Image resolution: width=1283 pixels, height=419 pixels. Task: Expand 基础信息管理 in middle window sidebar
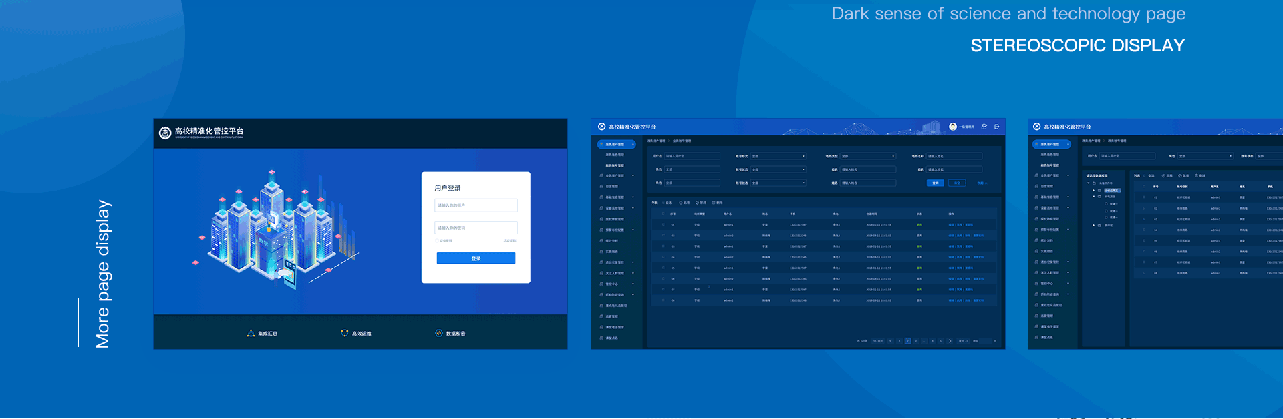tap(633, 197)
